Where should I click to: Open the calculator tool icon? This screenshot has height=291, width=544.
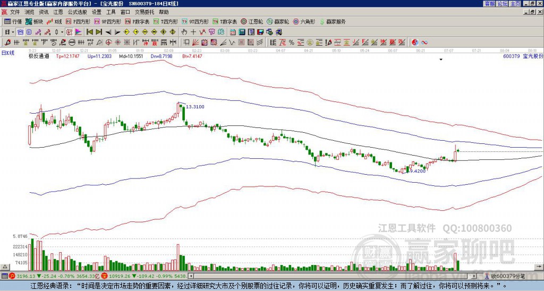coord(242,32)
